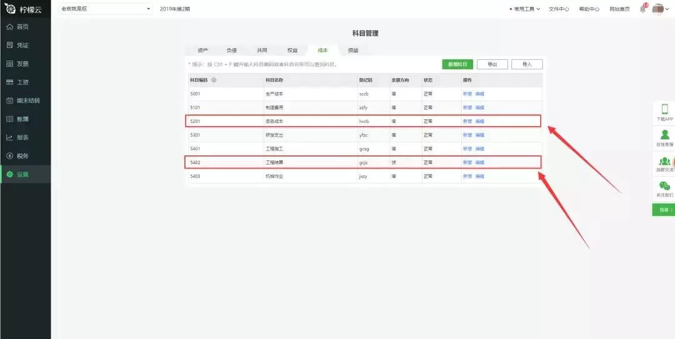Click 新增 in the 5401 row

tap(467, 149)
